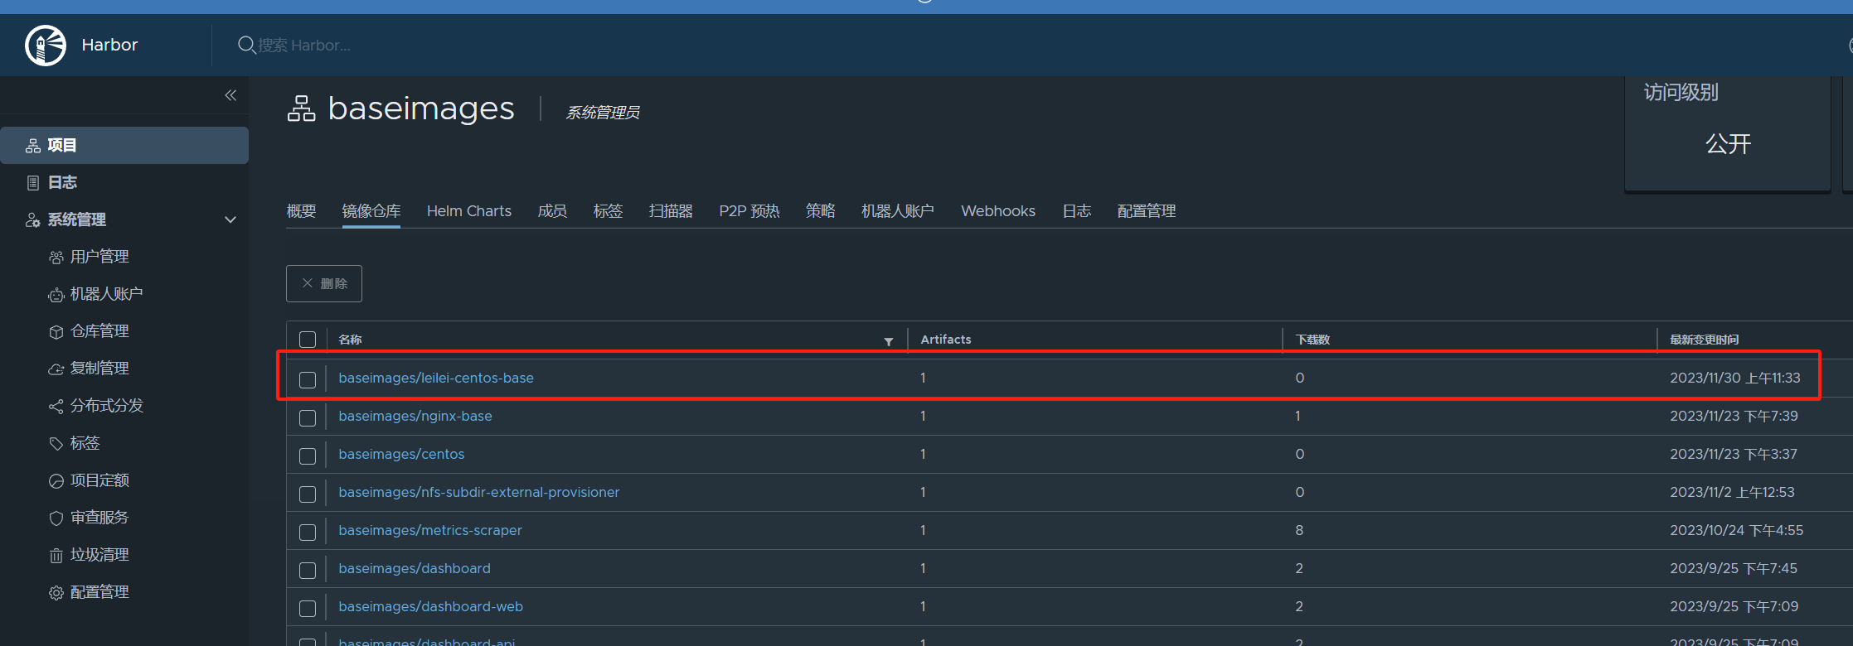
Task: Focus the 搜索 Harbor search field
Action: click(304, 45)
